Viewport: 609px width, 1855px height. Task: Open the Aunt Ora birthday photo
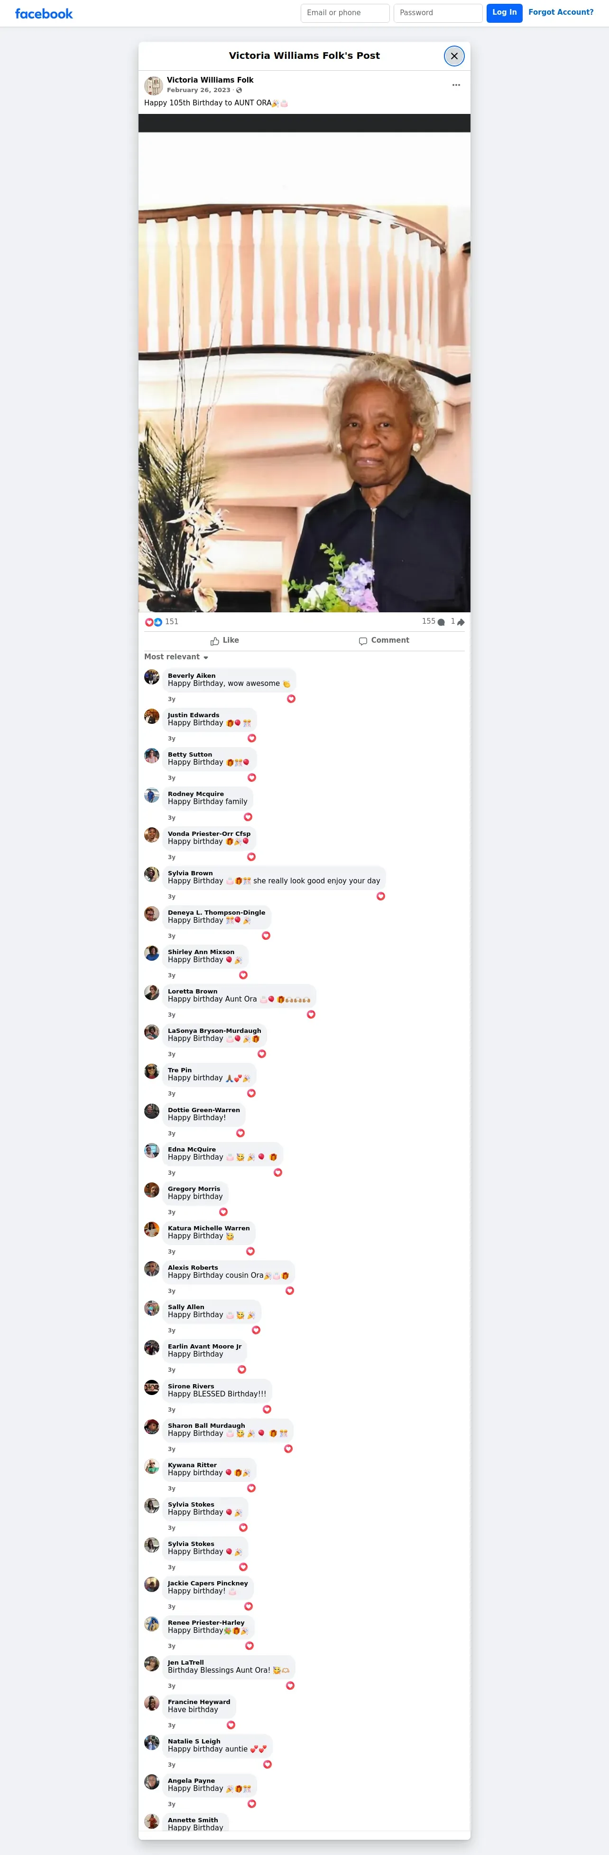pos(304,372)
